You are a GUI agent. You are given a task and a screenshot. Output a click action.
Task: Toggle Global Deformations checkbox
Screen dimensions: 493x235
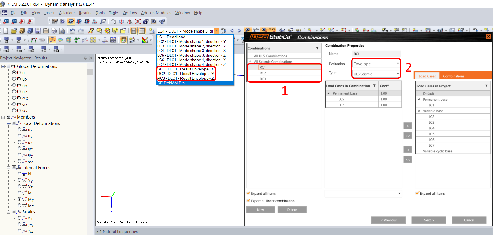[9, 66]
